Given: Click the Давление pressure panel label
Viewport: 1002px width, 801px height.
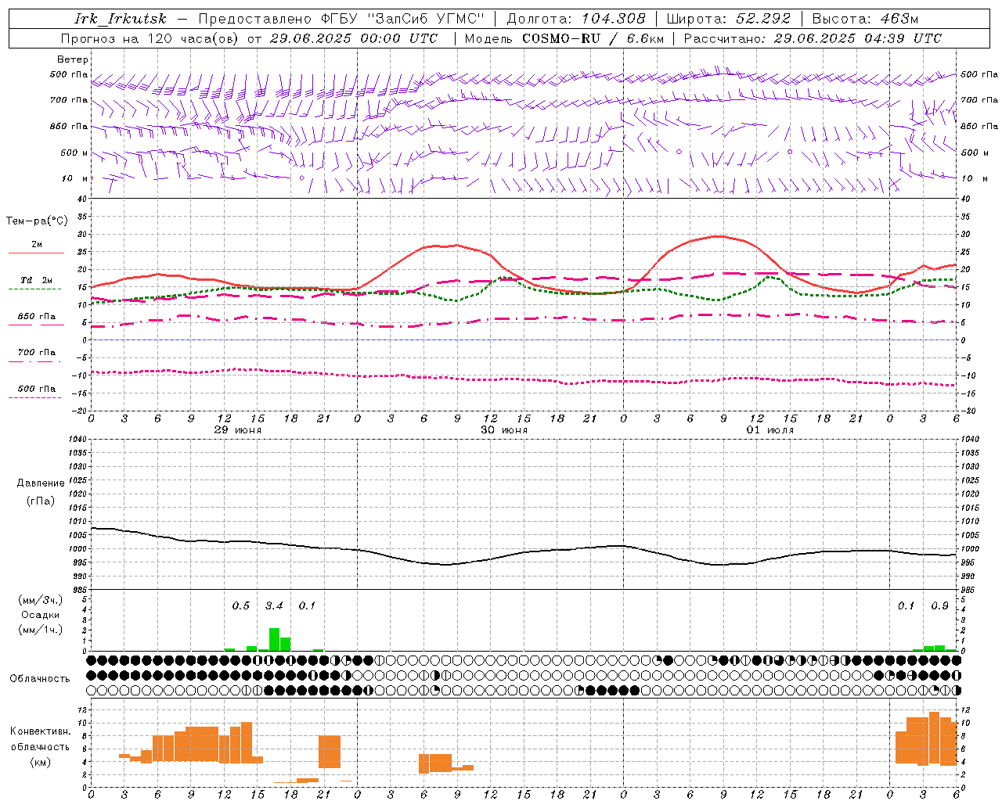Looking at the screenshot, I should [41, 483].
